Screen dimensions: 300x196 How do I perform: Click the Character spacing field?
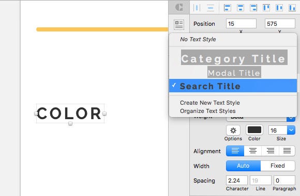coord(237,181)
